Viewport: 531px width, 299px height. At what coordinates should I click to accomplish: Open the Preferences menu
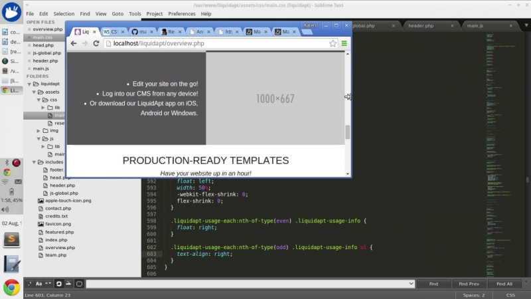(182, 14)
